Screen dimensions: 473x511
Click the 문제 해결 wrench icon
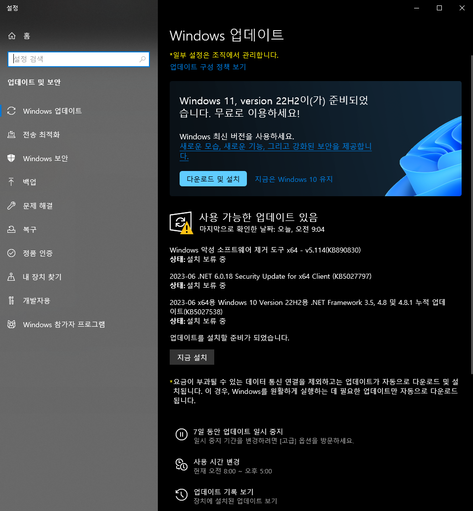(x=11, y=206)
